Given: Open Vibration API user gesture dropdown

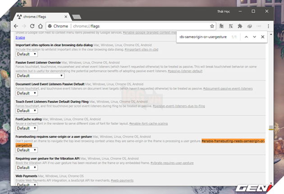Looking at the screenshot, I should coord(27,167).
